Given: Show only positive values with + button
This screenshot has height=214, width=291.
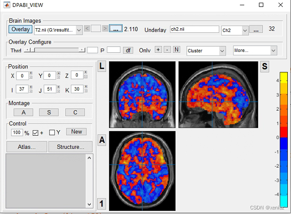Looking at the screenshot, I should pyautogui.click(x=158, y=50).
